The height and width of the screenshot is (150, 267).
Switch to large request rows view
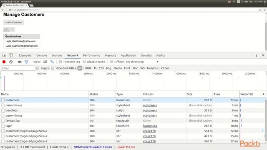click(x=45, y=62)
